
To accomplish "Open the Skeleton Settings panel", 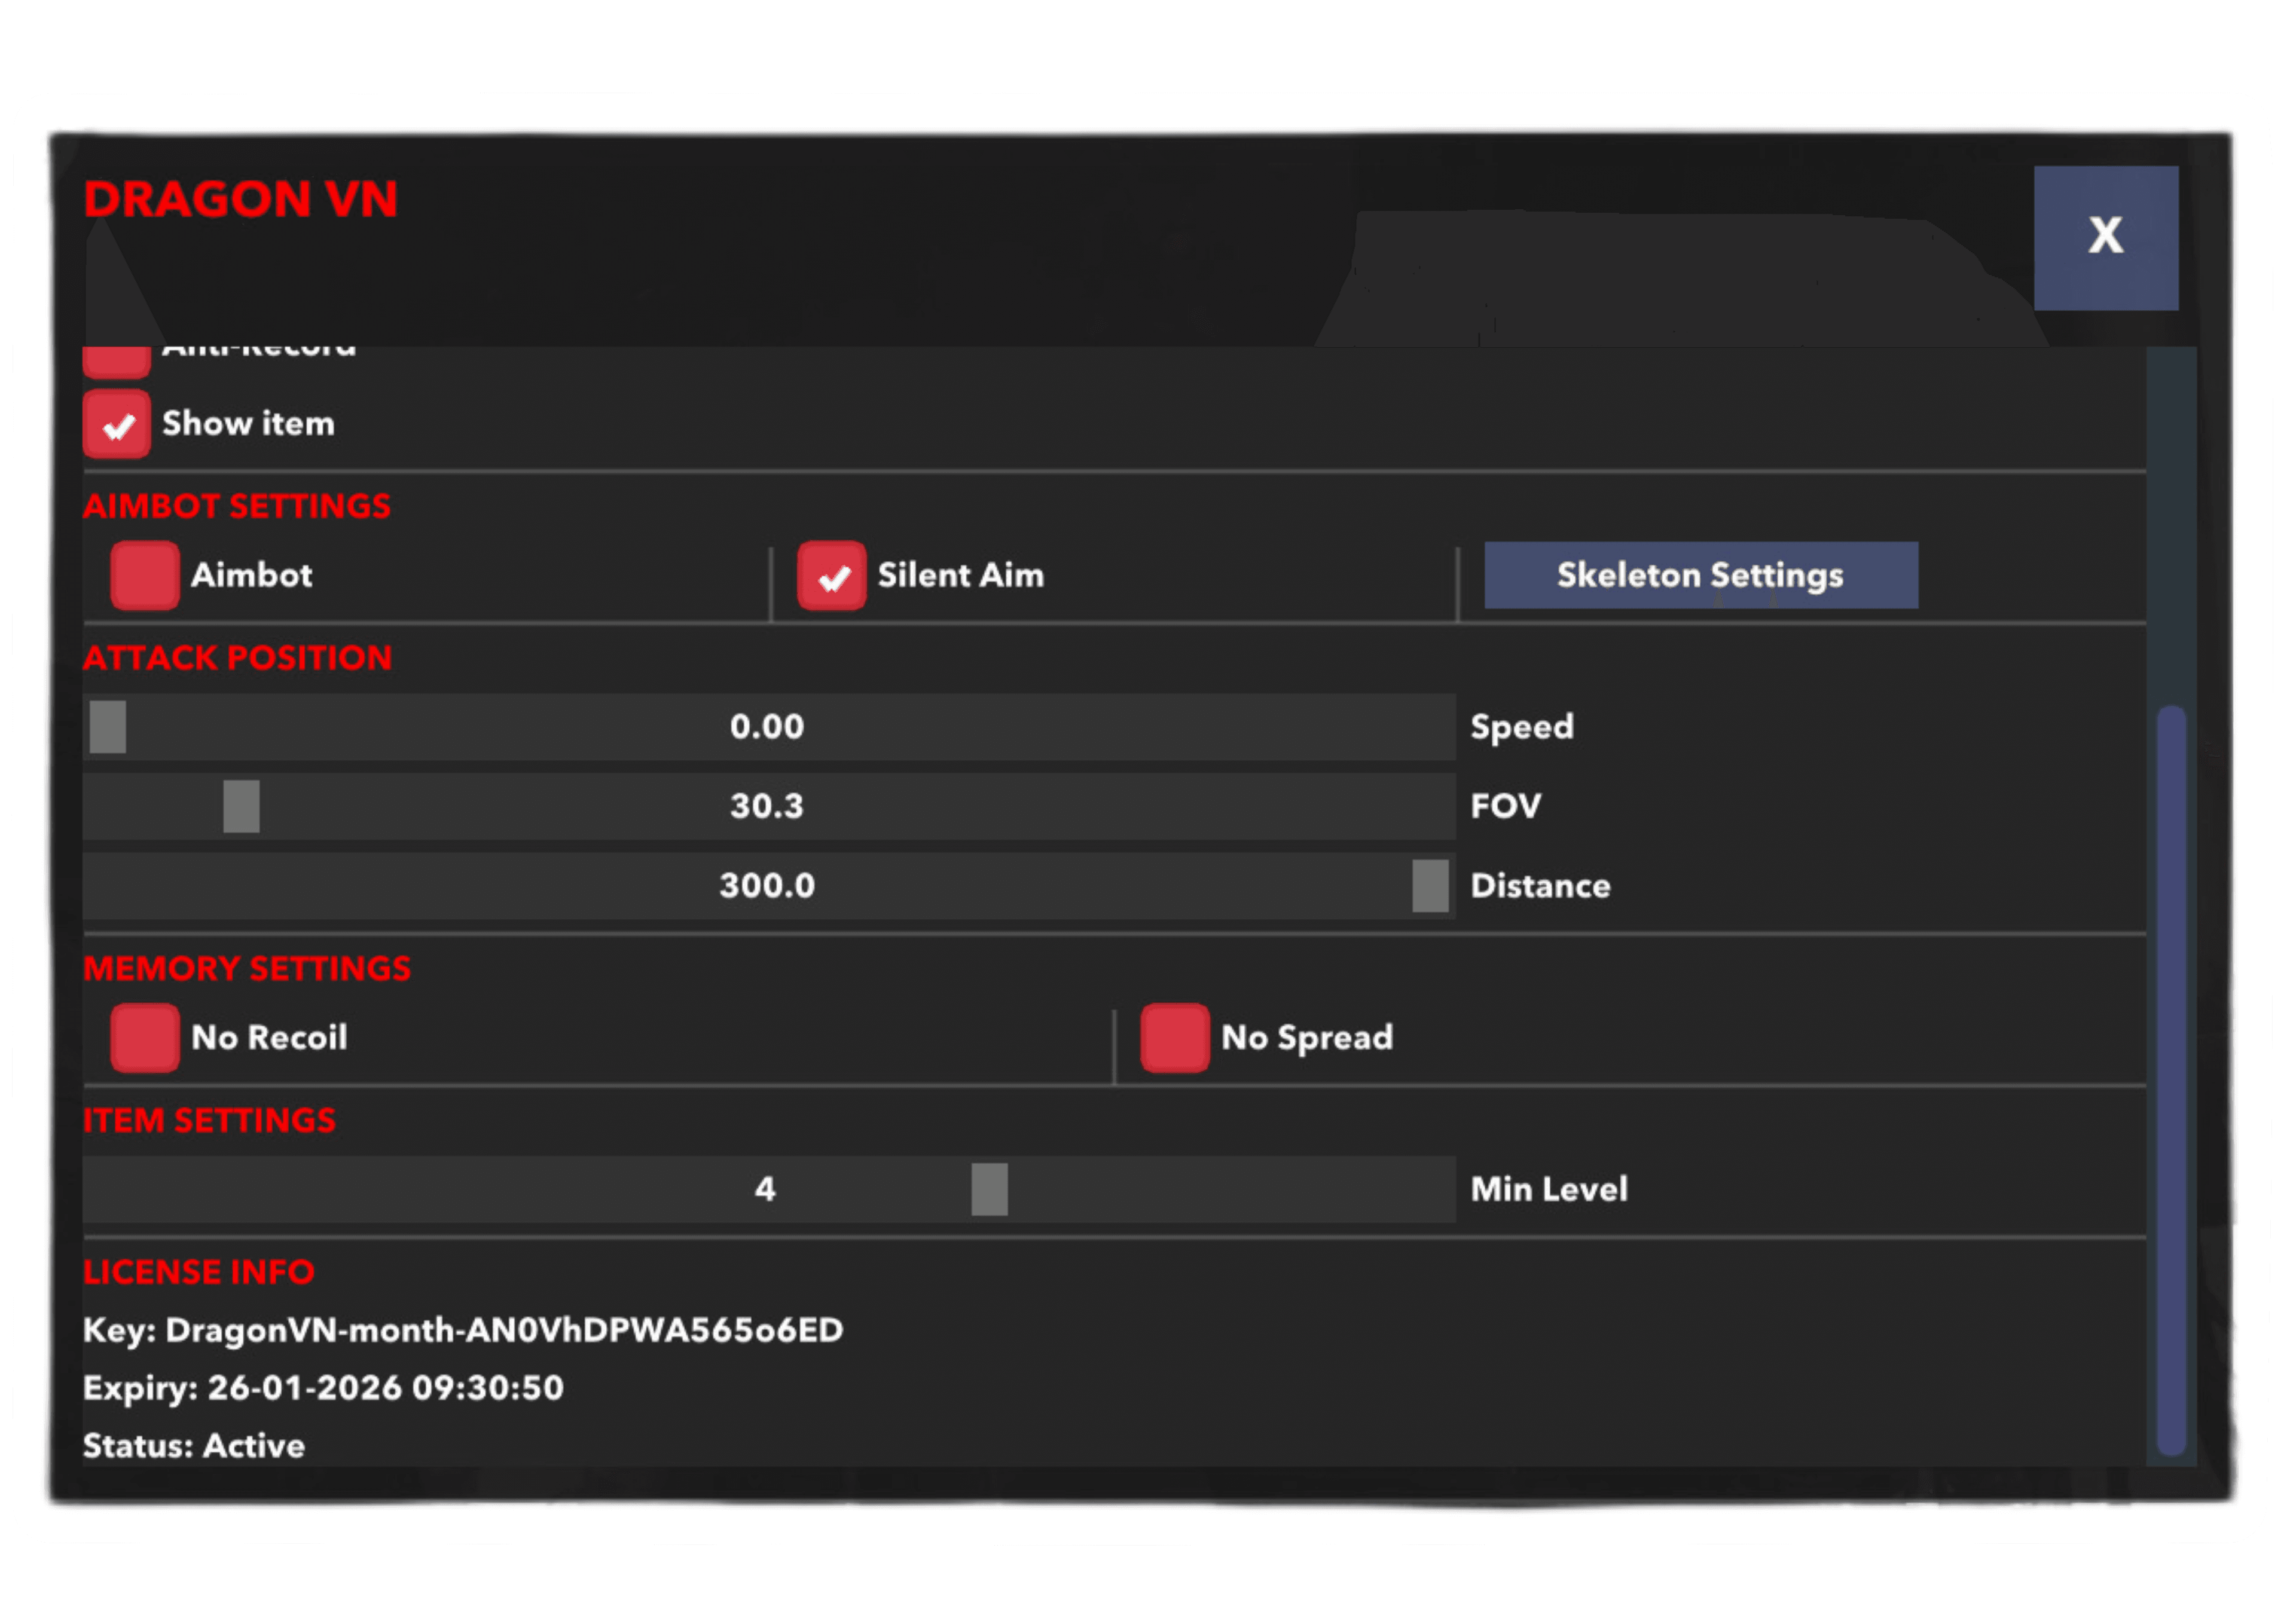I will tap(1699, 576).
